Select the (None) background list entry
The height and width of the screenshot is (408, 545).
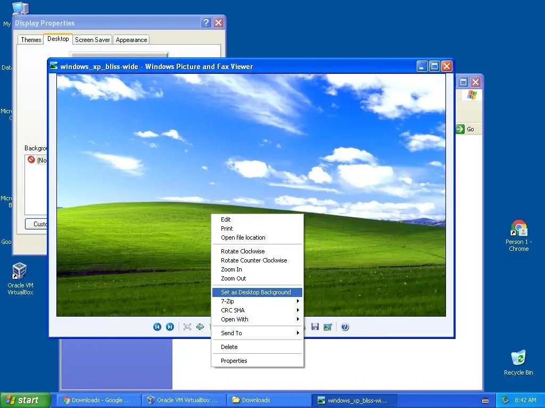click(37, 160)
